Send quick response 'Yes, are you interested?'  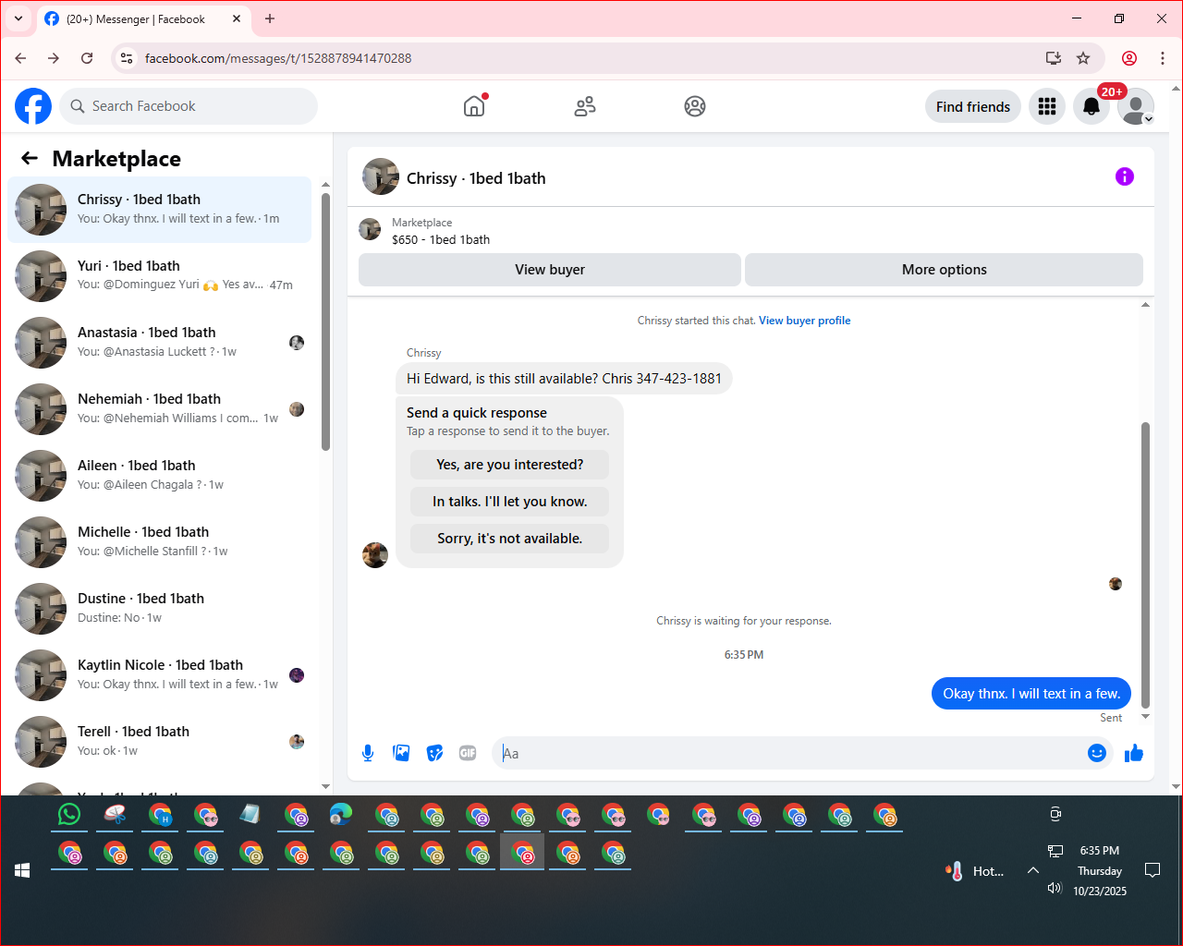pos(510,465)
